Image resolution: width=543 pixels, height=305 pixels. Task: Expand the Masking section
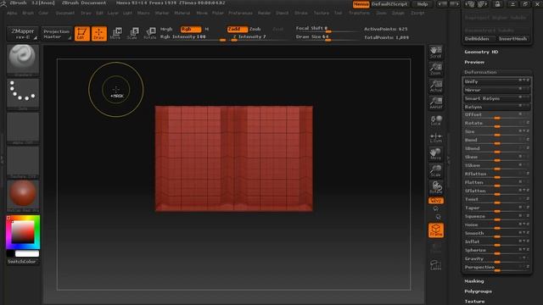point(474,281)
